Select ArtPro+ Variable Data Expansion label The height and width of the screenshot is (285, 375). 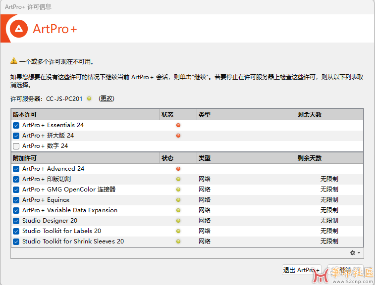click(x=70, y=210)
